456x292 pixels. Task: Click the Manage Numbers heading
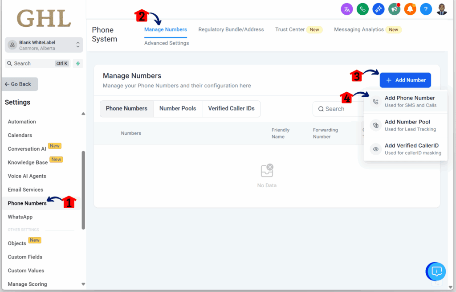coord(132,76)
